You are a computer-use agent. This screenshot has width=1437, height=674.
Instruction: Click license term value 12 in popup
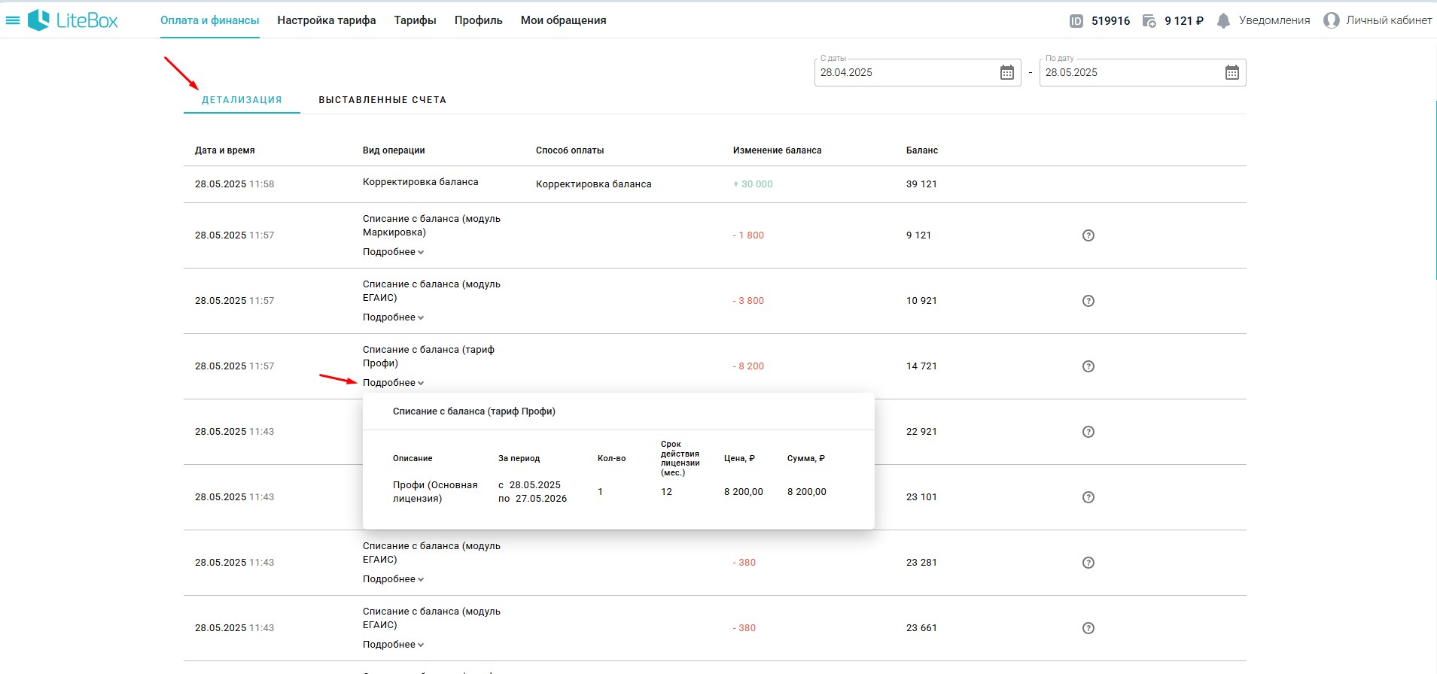pos(666,492)
